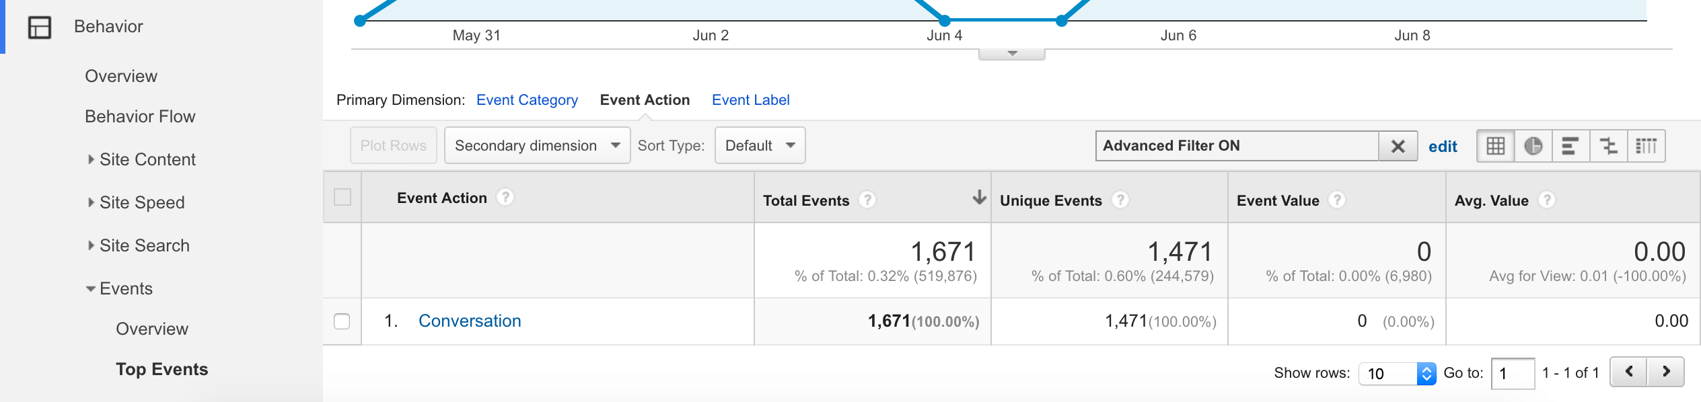Switch primary dimension to Event Category

click(x=527, y=99)
